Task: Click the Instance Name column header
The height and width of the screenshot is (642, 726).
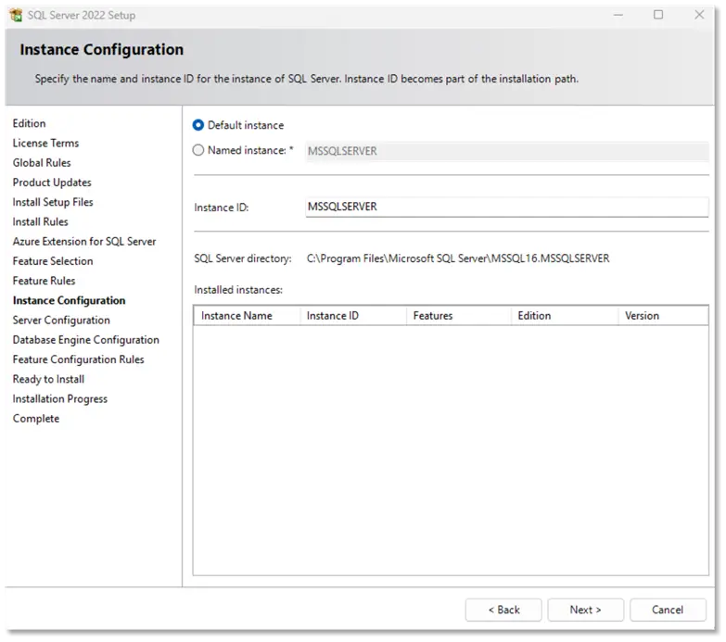Action: (x=247, y=316)
